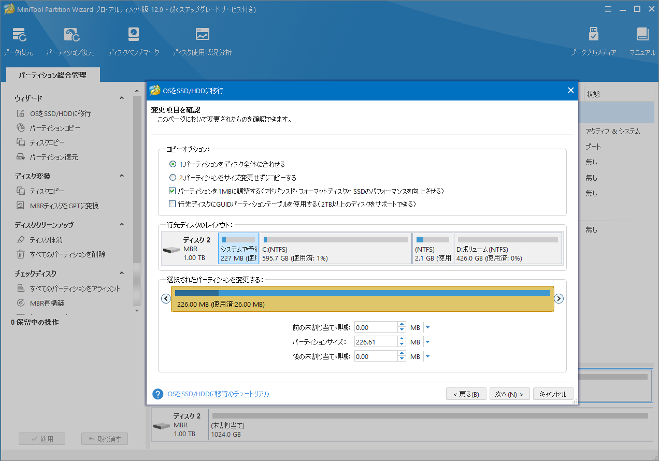The image size is (659, 461).
Task: Click 後の未割り当て領域 input field
Action: tap(376, 356)
